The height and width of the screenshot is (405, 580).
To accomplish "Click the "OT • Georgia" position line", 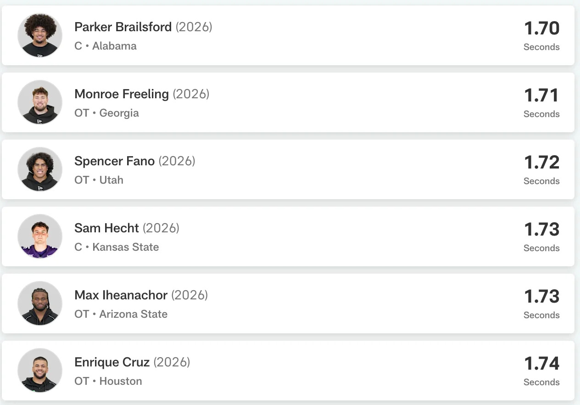I will (106, 113).
